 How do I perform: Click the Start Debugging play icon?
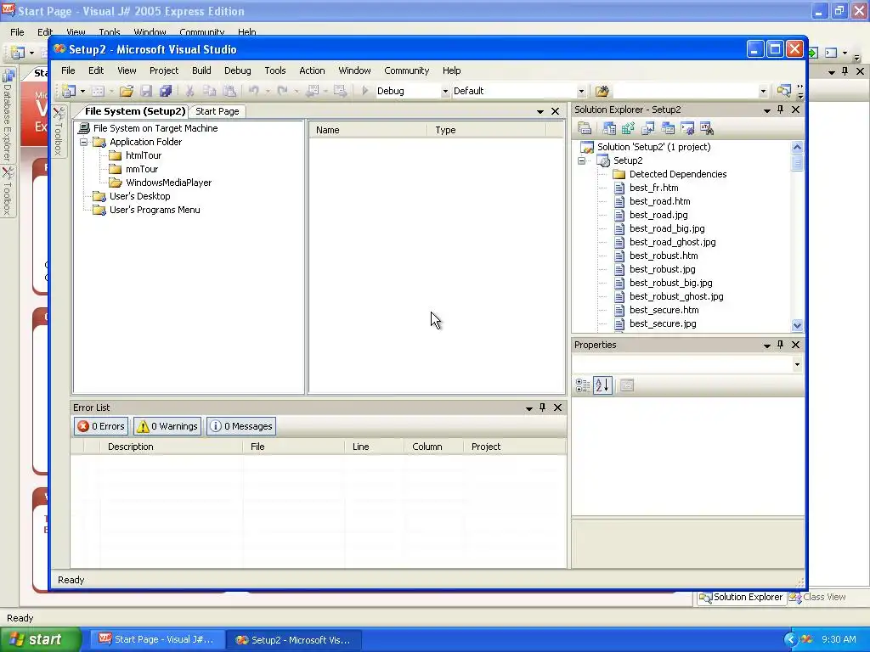[365, 91]
